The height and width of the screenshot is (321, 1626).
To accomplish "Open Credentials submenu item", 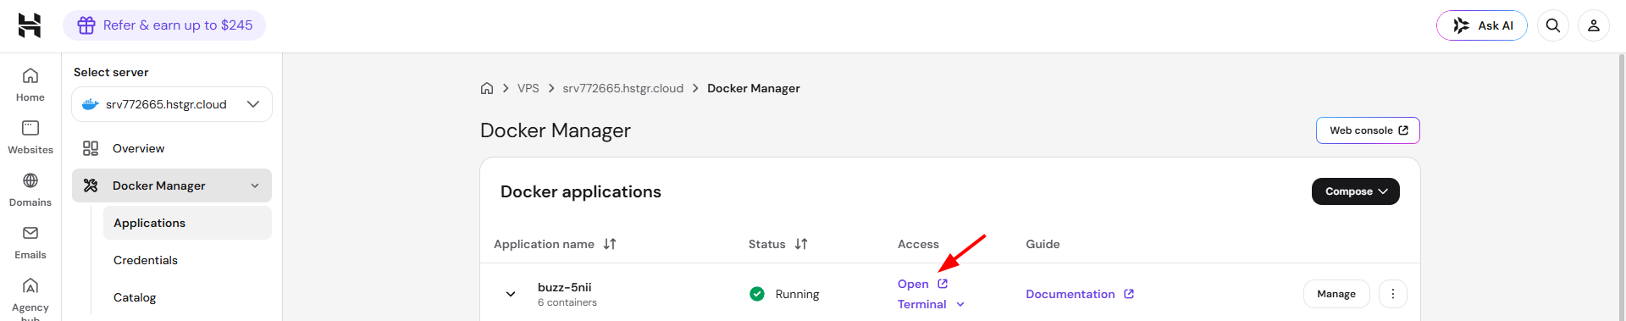I will tap(187, 260).
